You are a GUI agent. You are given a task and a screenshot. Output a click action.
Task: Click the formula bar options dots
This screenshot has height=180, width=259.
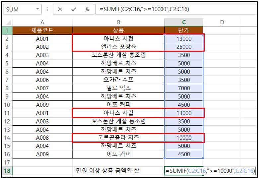[x=47, y=9]
